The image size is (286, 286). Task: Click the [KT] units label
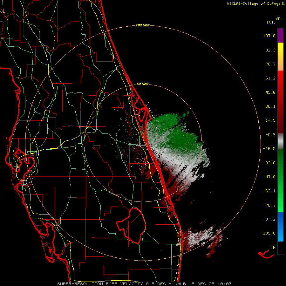(271, 22)
